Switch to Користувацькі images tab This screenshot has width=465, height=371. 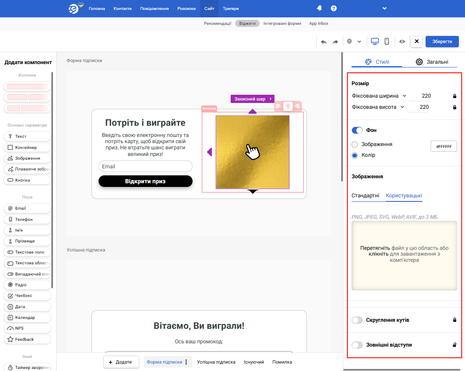(404, 196)
